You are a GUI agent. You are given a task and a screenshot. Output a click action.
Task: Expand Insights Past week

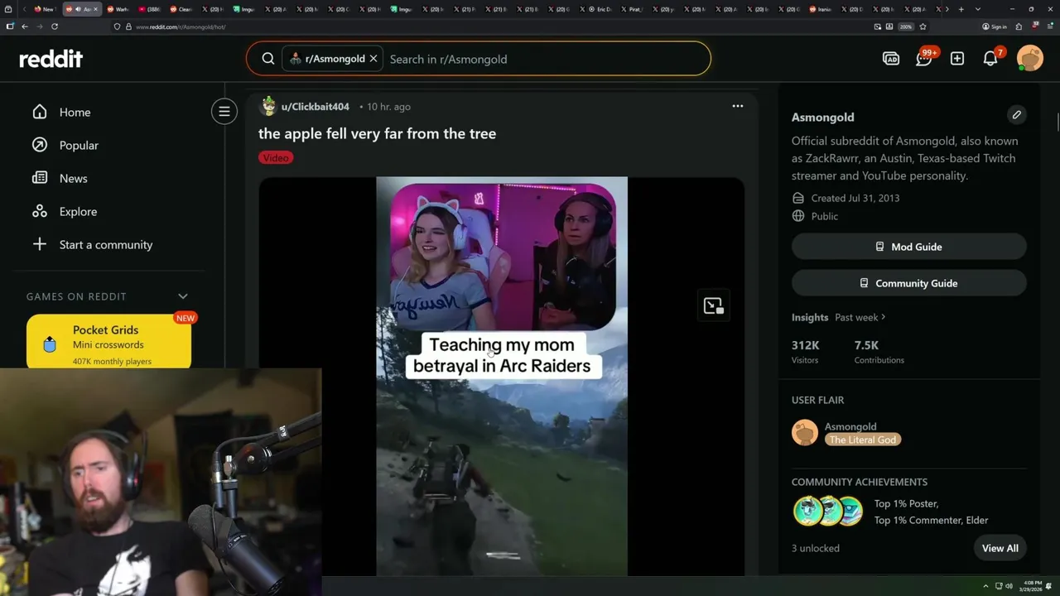[860, 317]
